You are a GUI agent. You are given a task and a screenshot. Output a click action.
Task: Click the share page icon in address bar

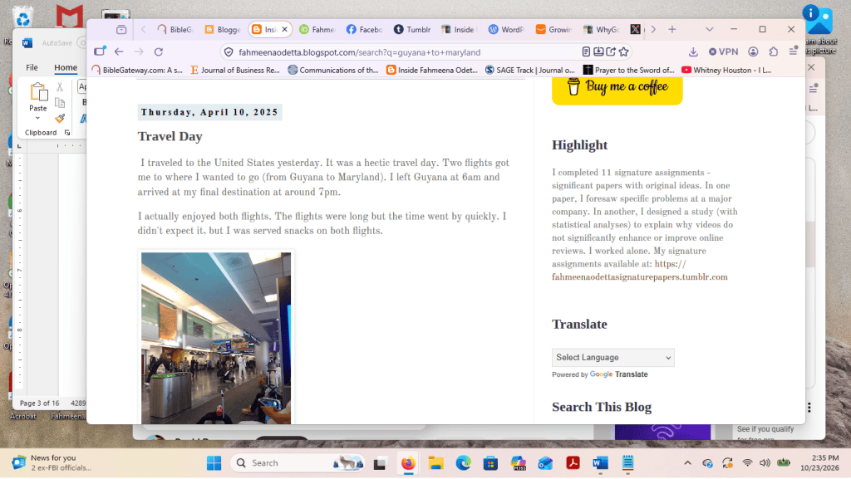611,52
